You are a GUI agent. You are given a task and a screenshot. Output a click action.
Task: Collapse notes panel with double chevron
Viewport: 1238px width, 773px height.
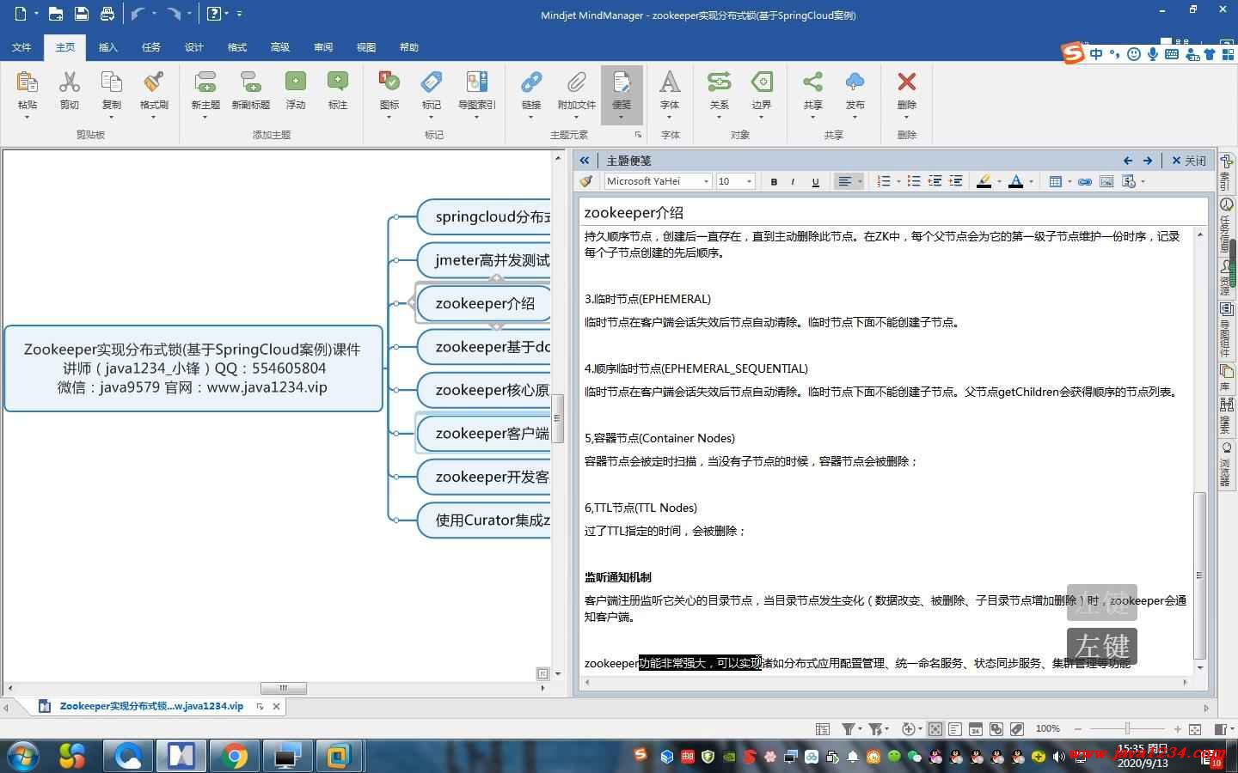click(585, 161)
